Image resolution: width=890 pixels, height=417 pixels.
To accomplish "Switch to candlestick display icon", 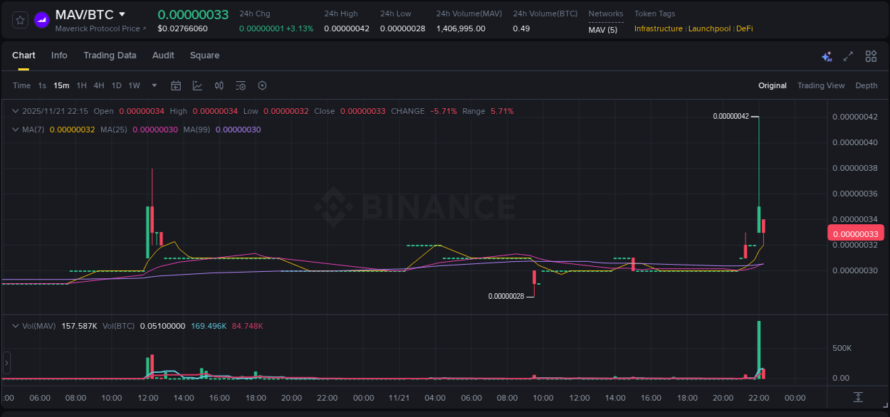I will [219, 85].
